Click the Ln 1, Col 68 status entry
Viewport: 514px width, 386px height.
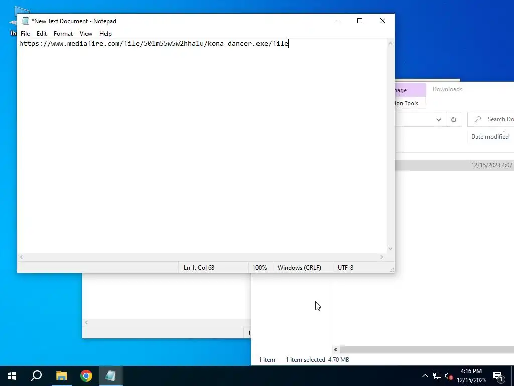click(199, 268)
